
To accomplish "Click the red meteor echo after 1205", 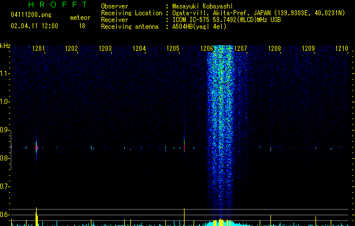I will click(185, 147).
